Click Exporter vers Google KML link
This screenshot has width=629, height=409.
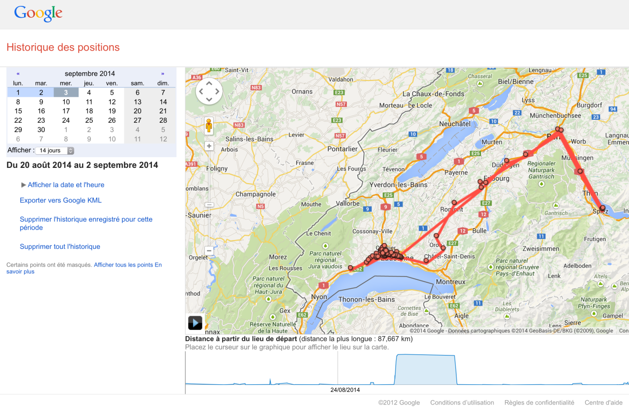pos(60,200)
